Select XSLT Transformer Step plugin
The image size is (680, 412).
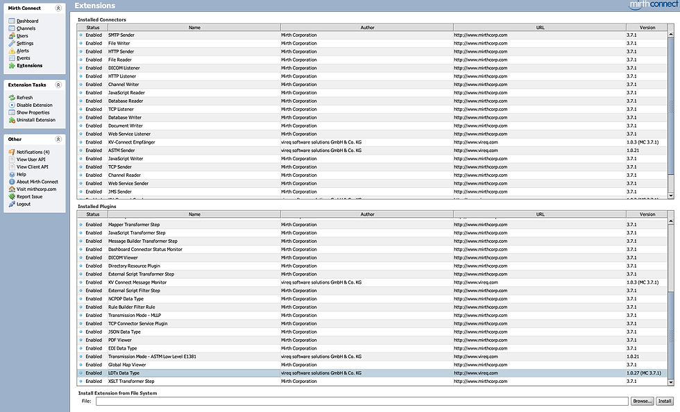click(373, 381)
